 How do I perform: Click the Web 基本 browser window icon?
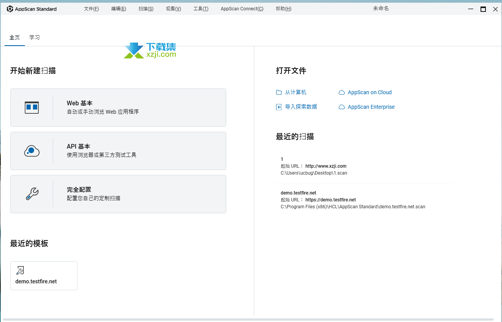pos(32,108)
